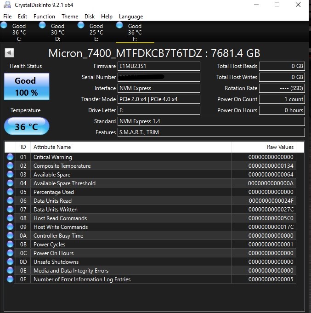The image size is (311, 313).
Task: Open the Disk menu
Action: [90, 17]
